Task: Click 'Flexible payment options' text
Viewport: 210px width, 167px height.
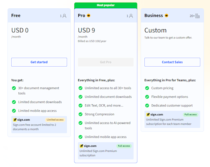Action: pos(170,97)
